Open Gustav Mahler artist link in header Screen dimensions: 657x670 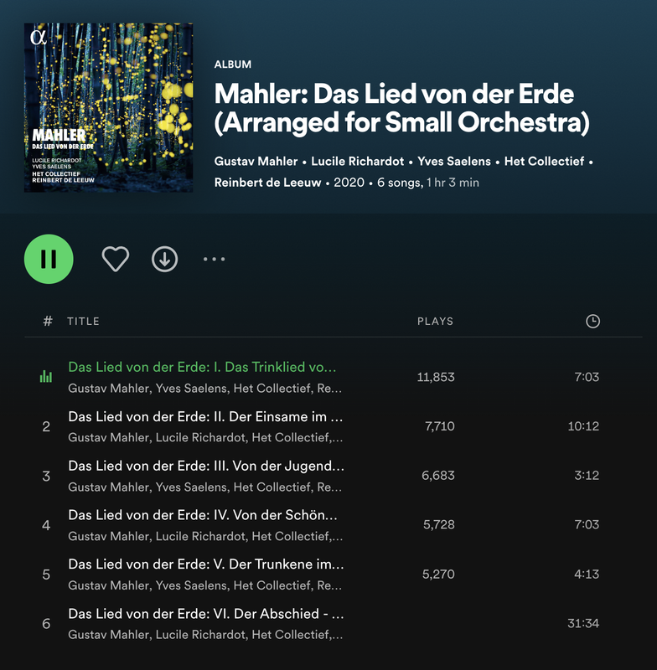tap(256, 161)
